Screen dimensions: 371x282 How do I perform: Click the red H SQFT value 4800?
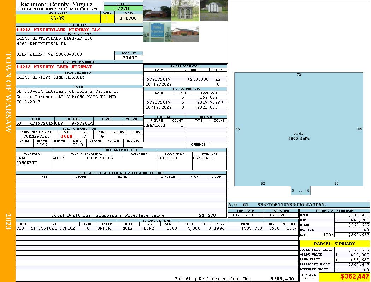66,136
